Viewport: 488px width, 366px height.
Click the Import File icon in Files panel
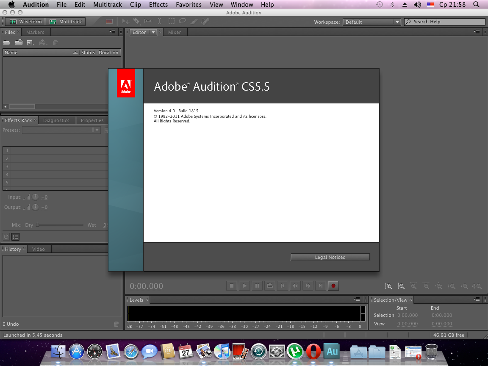(19, 43)
